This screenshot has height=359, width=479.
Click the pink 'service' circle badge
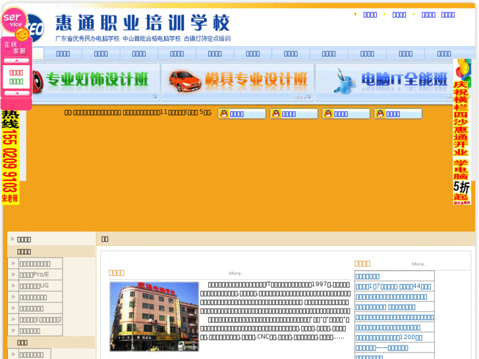[13, 20]
